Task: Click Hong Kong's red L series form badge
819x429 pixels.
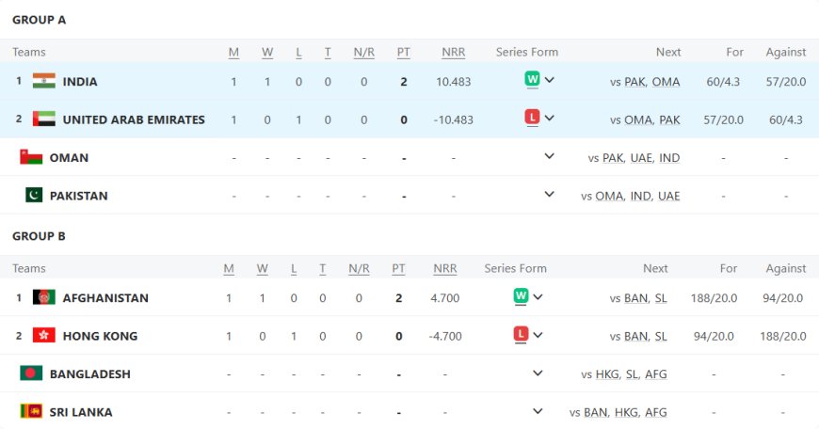Action: (521, 335)
